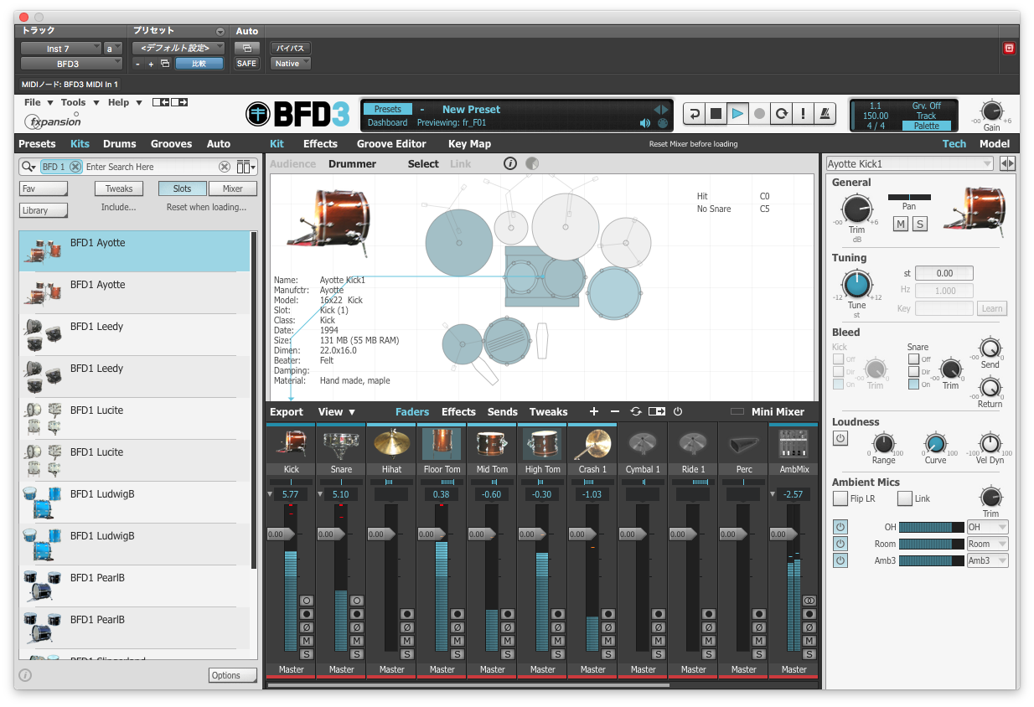Select the Ride 1 channel icon
The image size is (1034, 707).
tap(694, 444)
